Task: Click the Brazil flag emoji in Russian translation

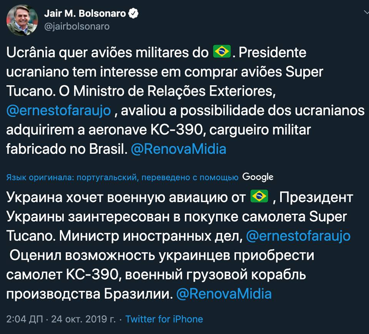Action: (259, 197)
